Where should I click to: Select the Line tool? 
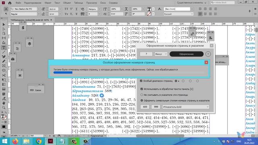pos(4,52)
